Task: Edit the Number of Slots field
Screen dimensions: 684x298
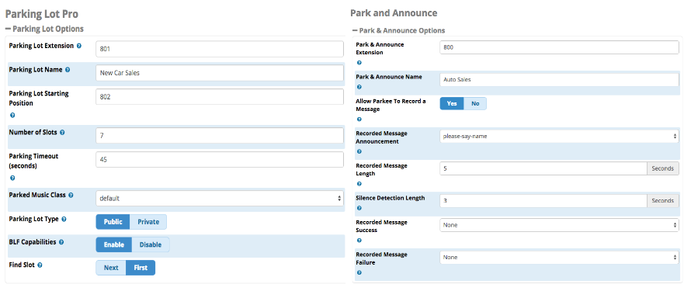Action: (x=220, y=136)
